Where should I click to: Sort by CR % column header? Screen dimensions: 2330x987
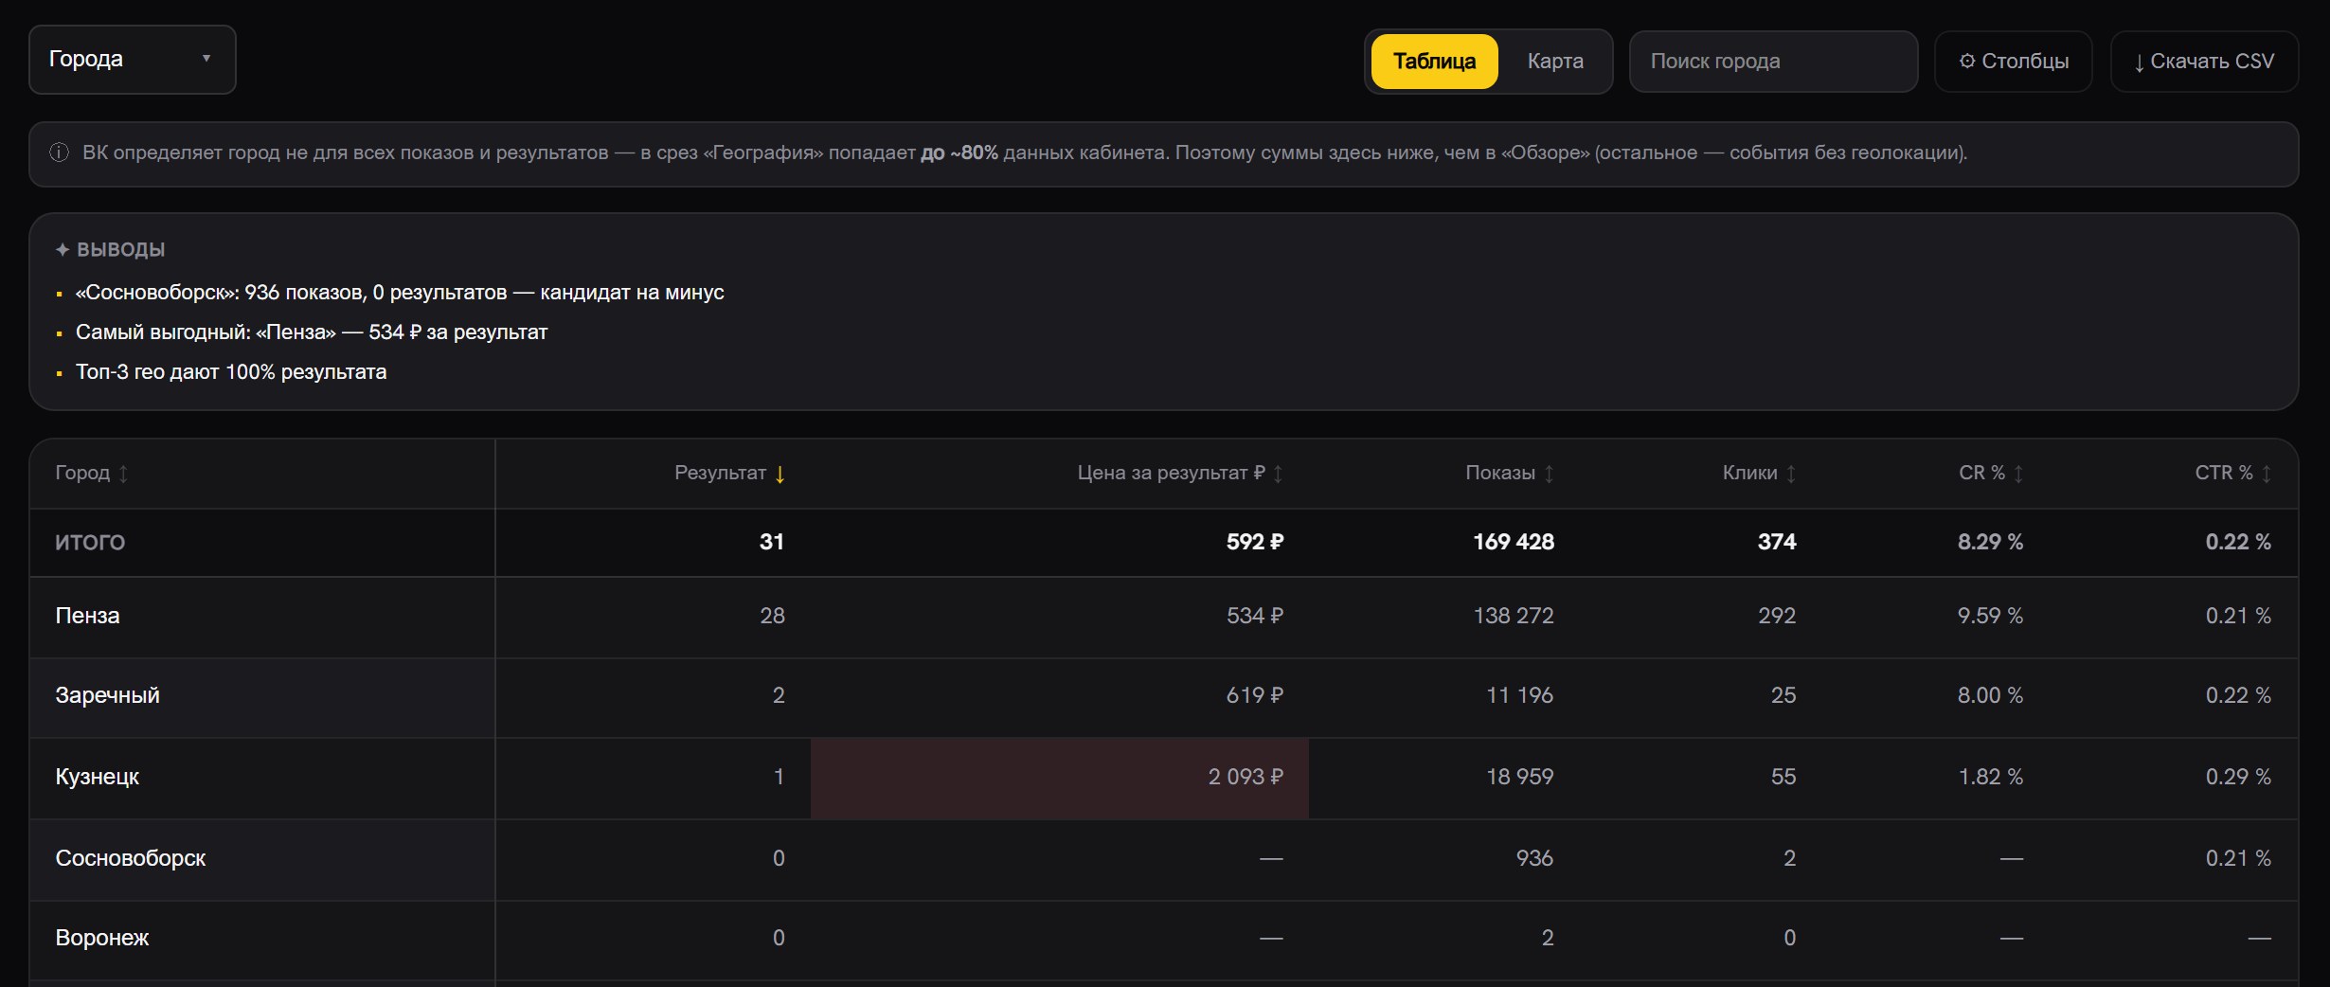pyautogui.click(x=1981, y=473)
